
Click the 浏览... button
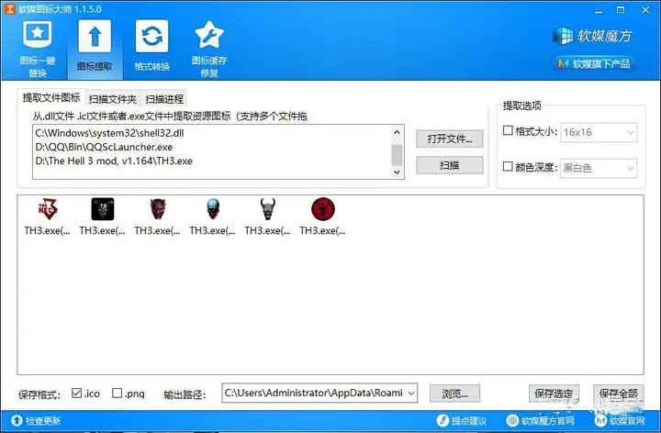pyautogui.click(x=454, y=394)
